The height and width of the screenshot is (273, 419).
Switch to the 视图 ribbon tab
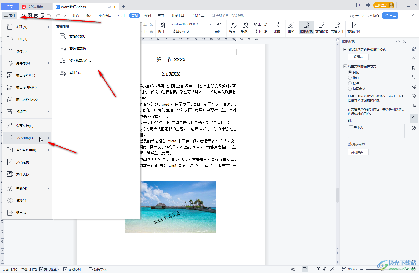[148, 15]
